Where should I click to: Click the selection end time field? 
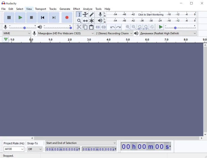point(98,149)
